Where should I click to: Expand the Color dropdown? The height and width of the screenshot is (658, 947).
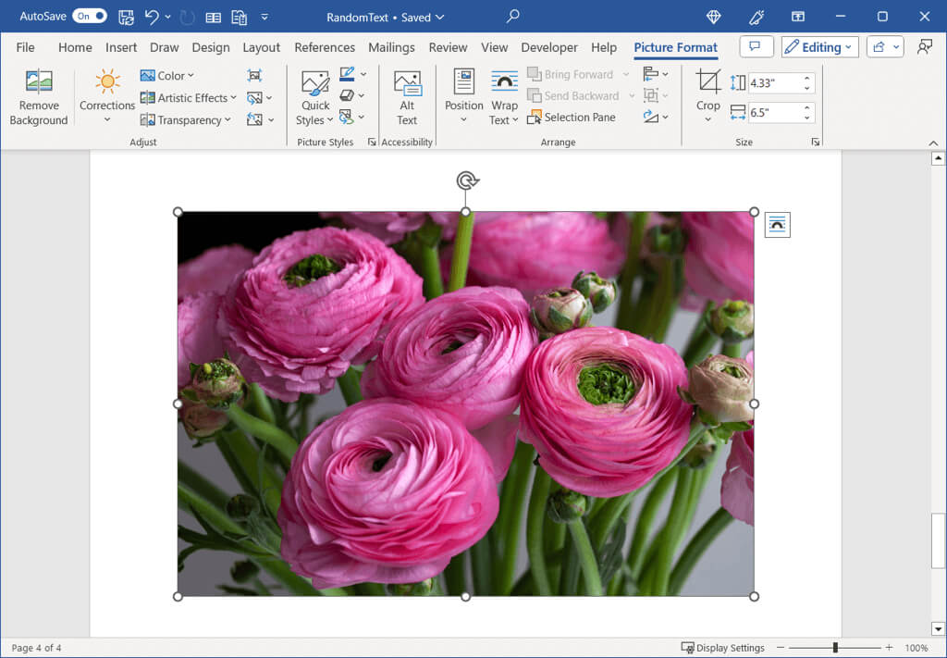(x=167, y=76)
